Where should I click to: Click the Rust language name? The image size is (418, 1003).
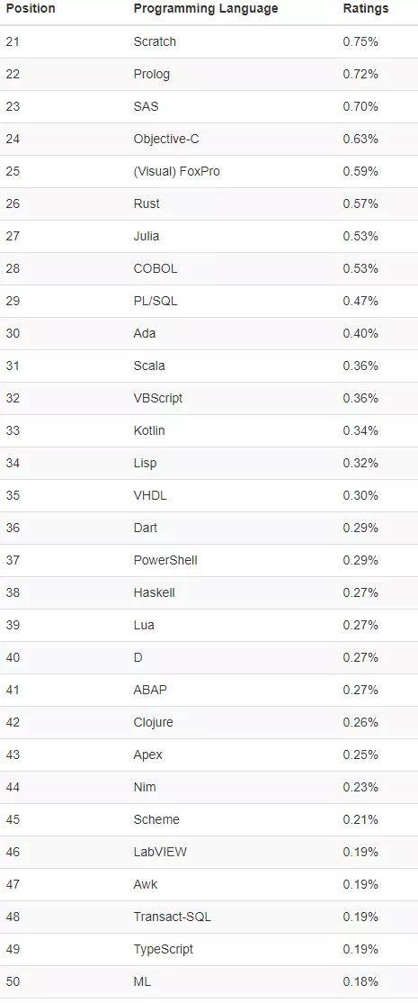[x=147, y=203]
